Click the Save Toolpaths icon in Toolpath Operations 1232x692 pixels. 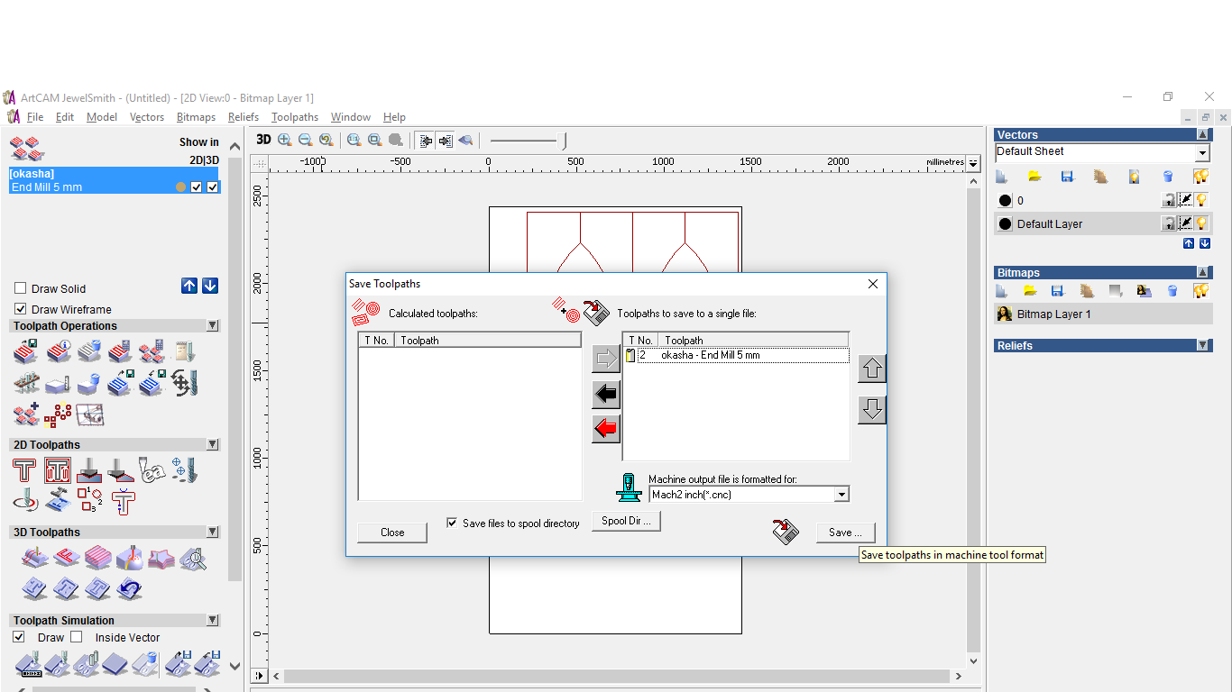(26, 351)
